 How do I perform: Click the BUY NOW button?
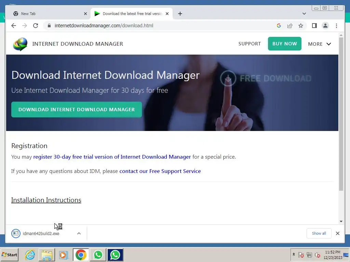285,44
